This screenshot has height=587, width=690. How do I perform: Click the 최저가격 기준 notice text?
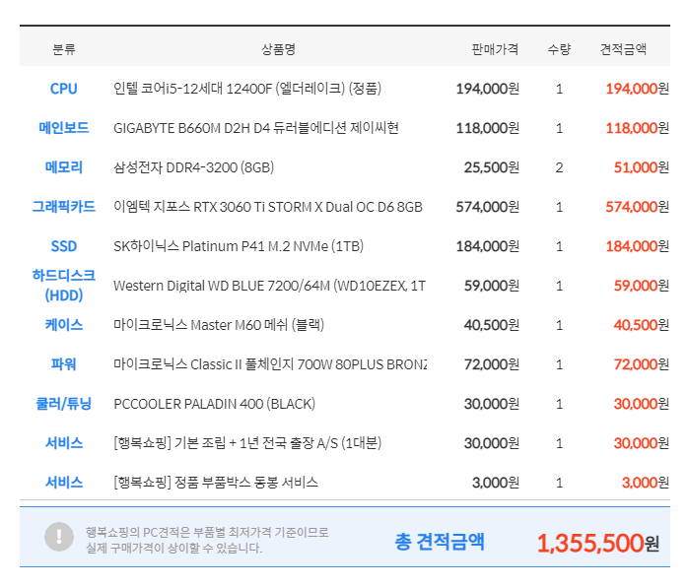coord(207,541)
